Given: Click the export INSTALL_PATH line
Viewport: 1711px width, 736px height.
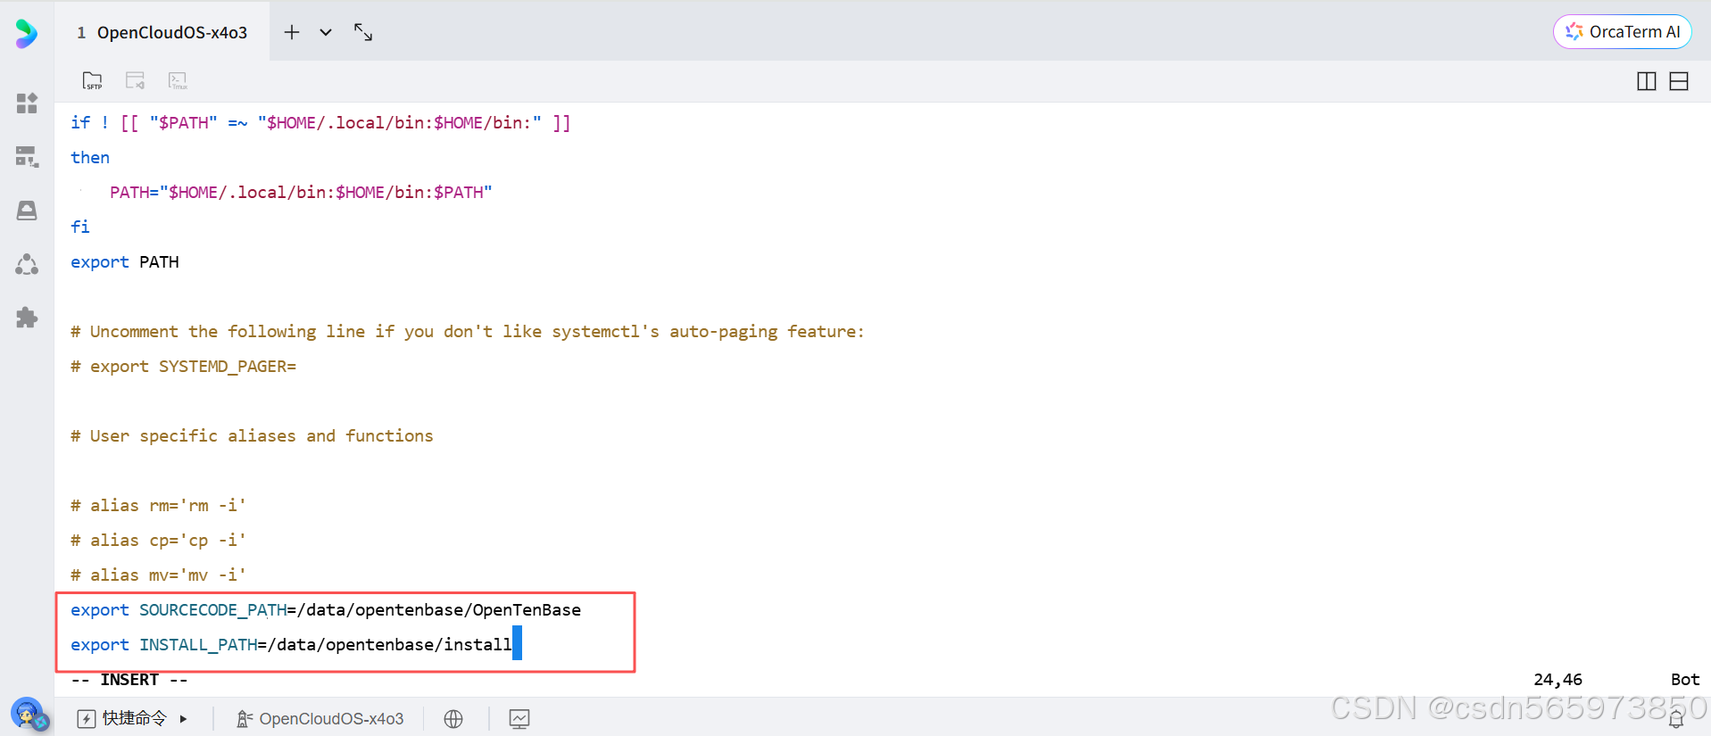Looking at the screenshot, I should click(292, 645).
